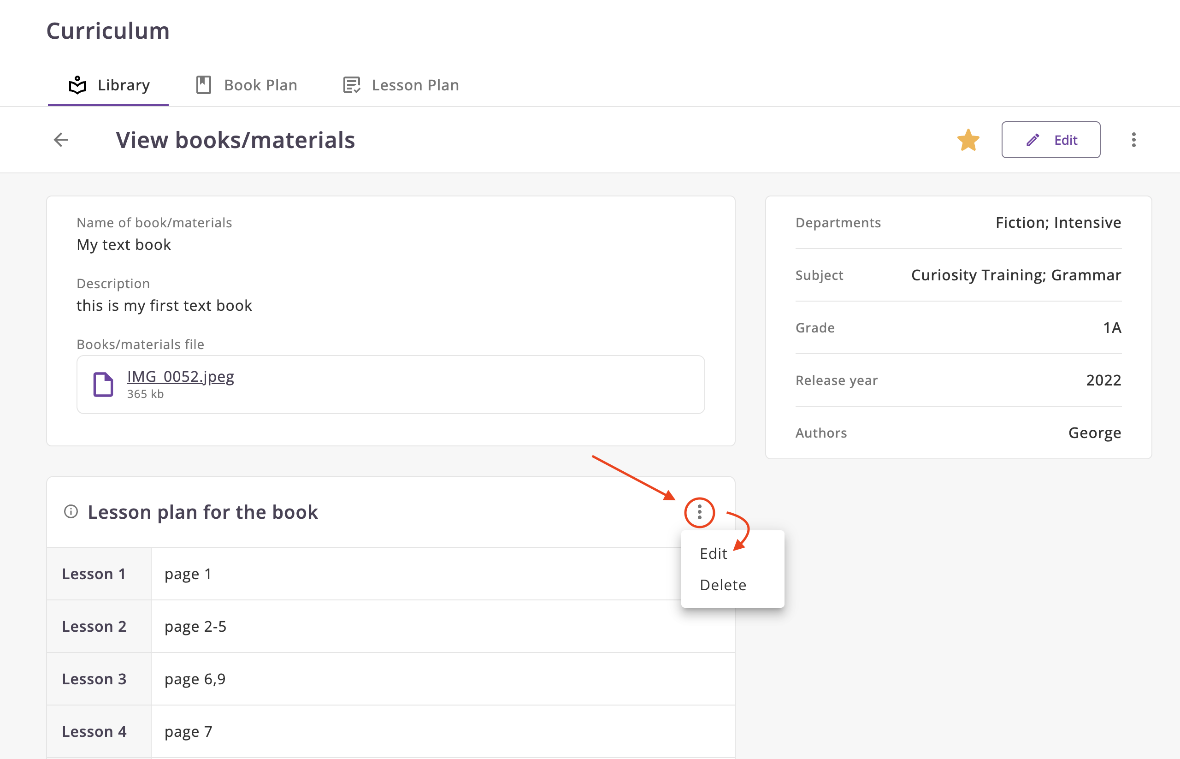
Task: Open the IMG_0052.jpeg file link
Action: click(x=180, y=377)
